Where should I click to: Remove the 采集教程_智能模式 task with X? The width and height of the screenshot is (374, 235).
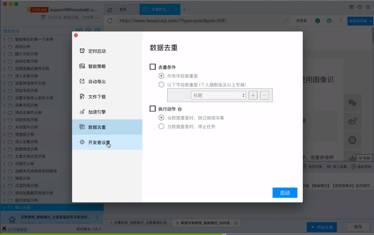(97, 217)
